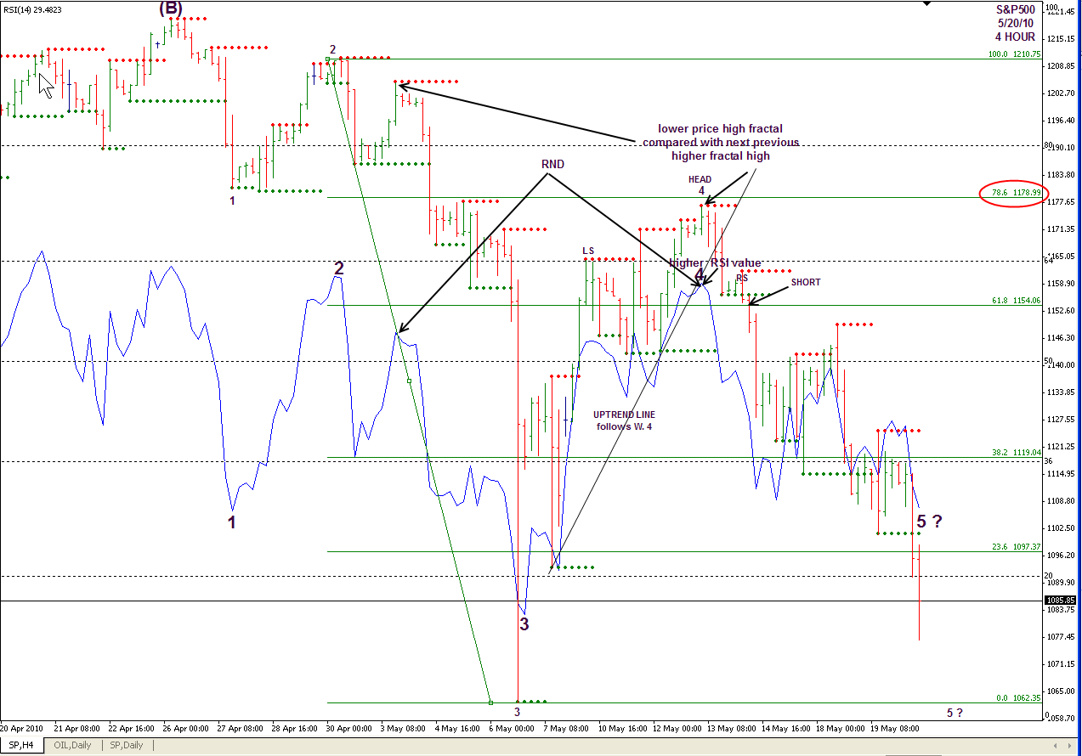Click the 23.6 Fibonacci level label 1097.37

click(1015, 547)
